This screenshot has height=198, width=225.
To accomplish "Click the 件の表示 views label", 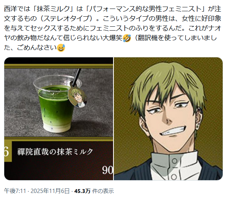I will click(x=103, y=191).
